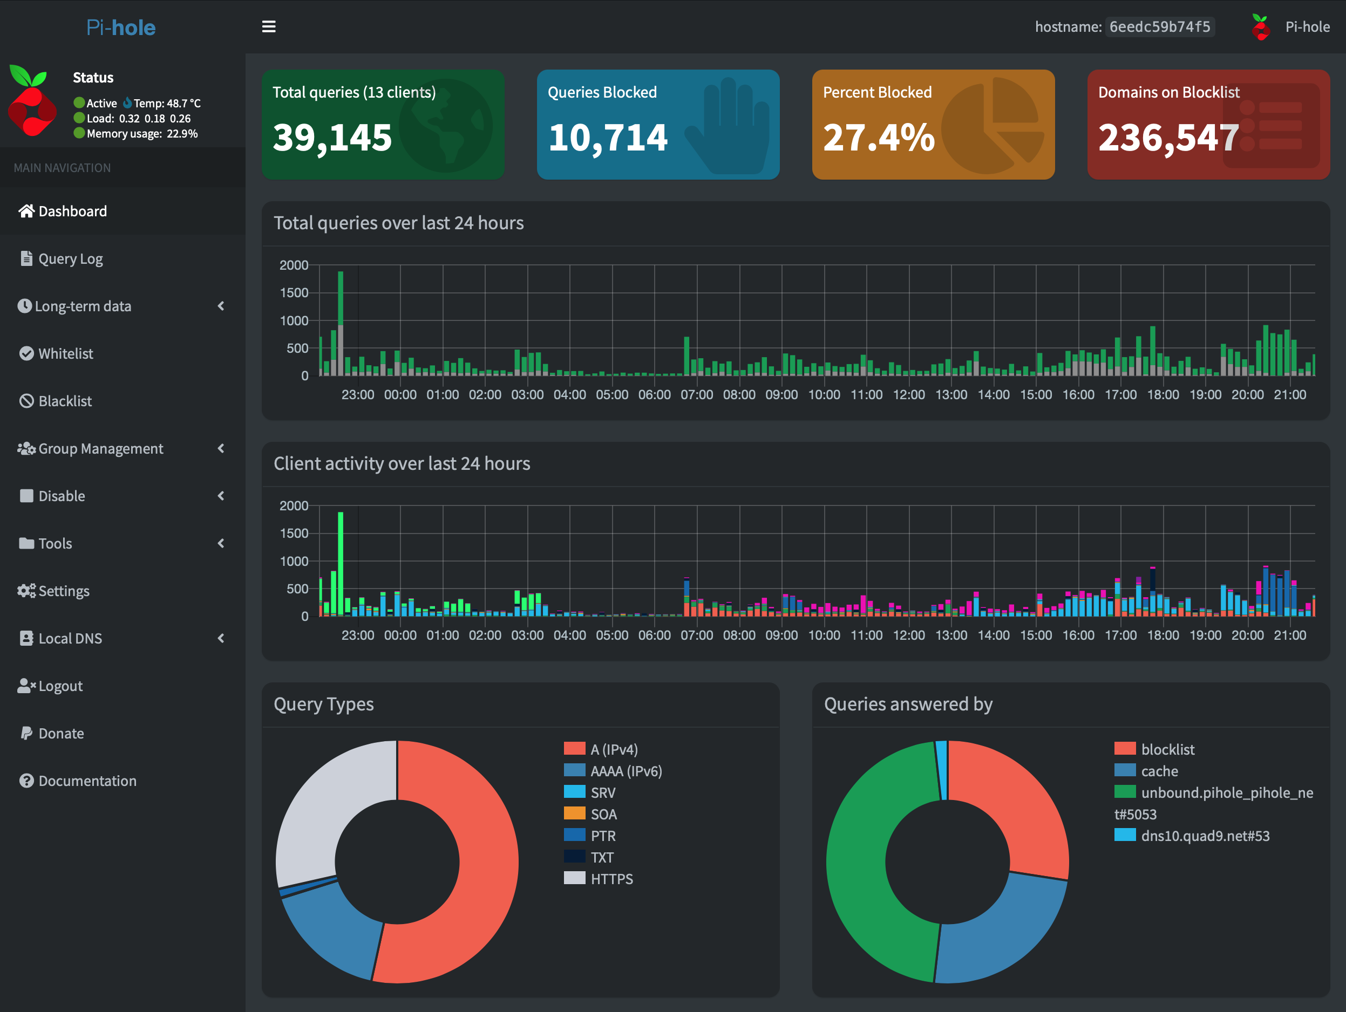Click the gears icon beside Settings
The height and width of the screenshot is (1012, 1346).
(26, 591)
